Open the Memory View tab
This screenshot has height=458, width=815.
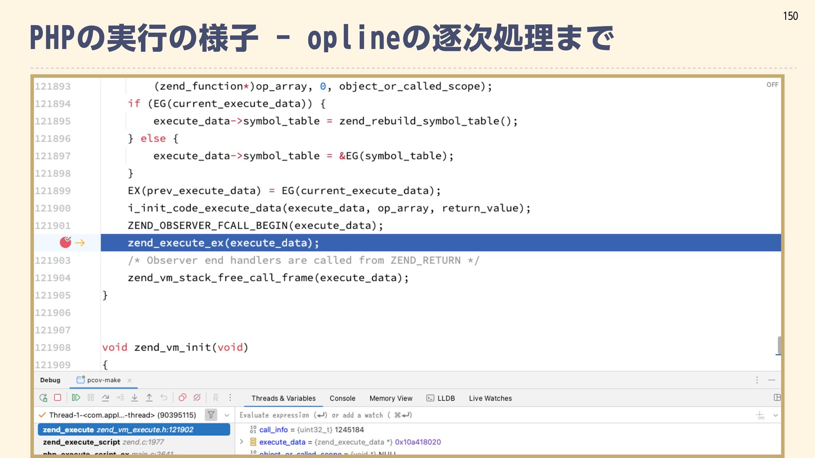point(391,398)
